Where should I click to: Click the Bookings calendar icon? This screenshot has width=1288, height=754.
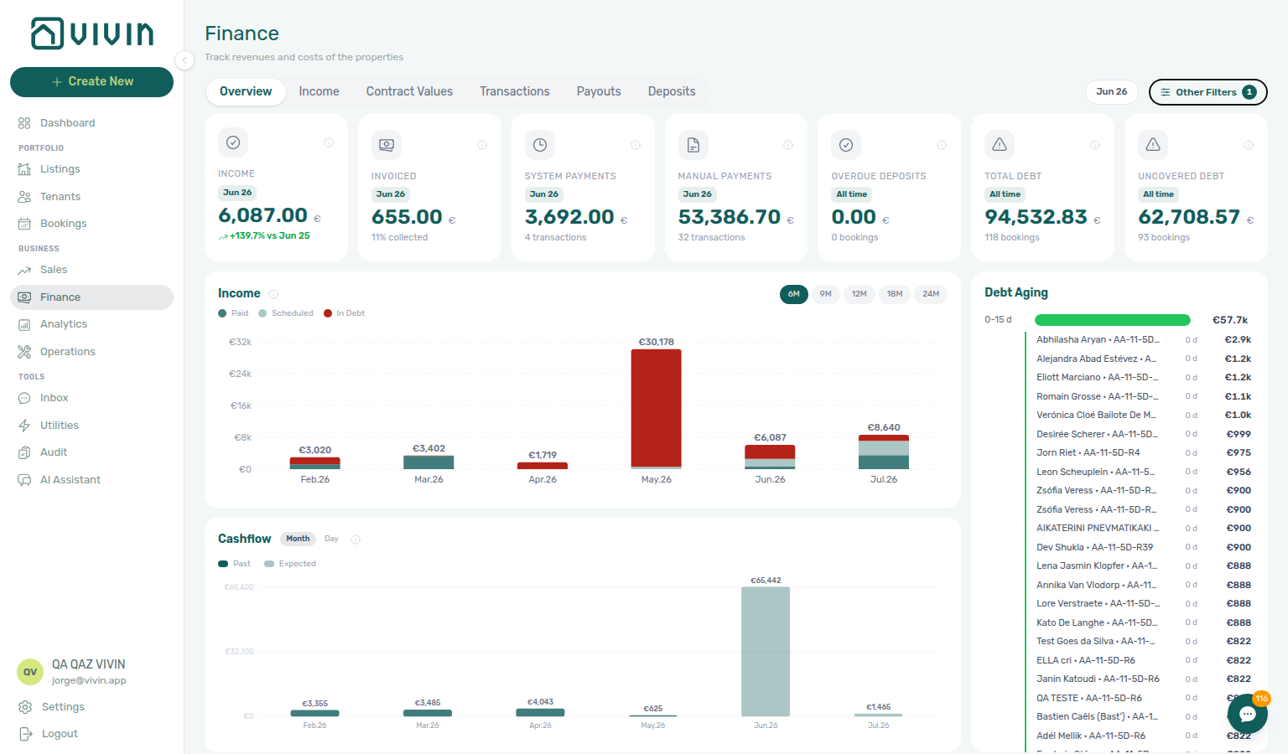click(24, 224)
